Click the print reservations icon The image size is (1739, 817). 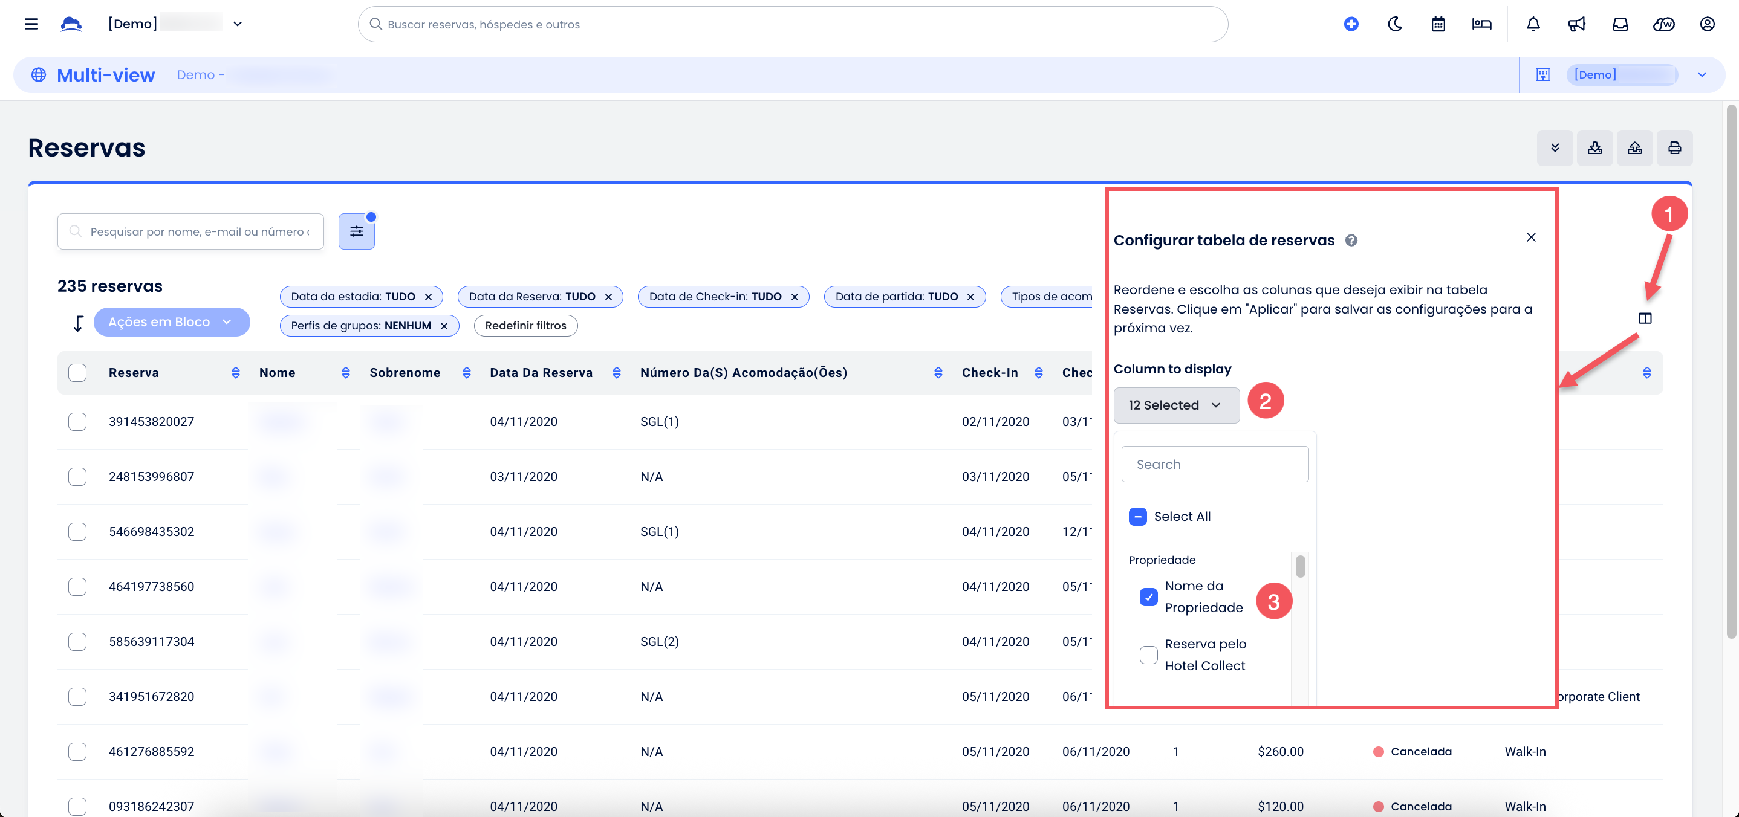pos(1674,147)
